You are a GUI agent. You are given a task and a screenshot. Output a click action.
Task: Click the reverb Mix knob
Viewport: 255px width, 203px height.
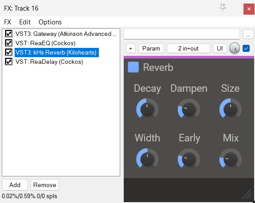click(231, 159)
